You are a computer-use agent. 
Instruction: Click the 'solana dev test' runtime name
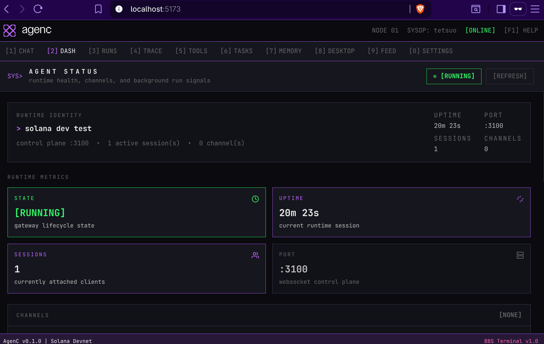coord(58,129)
